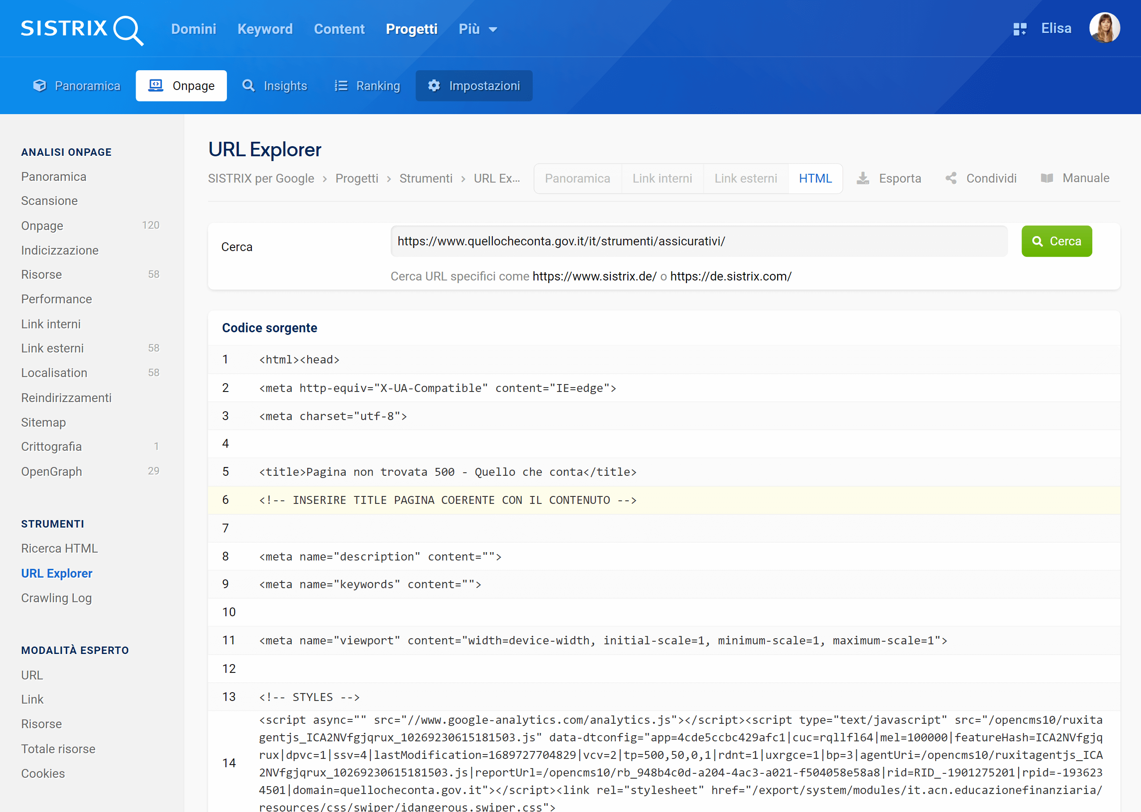Open the Progetti breadcrumb link

[356, 179]
